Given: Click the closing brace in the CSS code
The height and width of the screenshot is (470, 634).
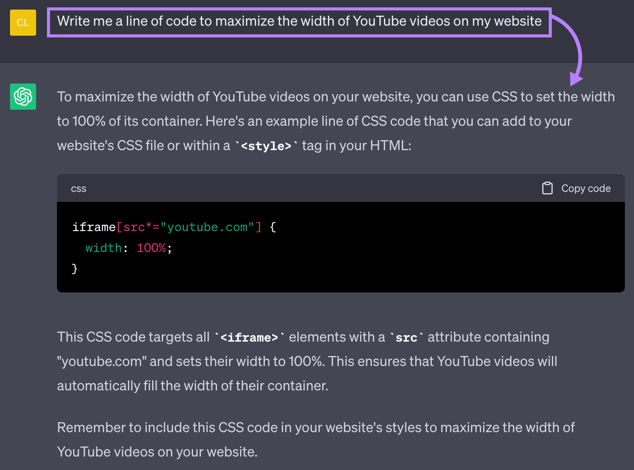Looking at the screenshot, I should pyautogui.click(x=74, y=269).
